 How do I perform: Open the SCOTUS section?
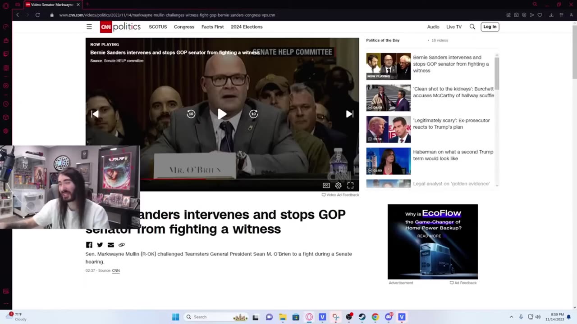pyautogui.click(x=158, y=27)
